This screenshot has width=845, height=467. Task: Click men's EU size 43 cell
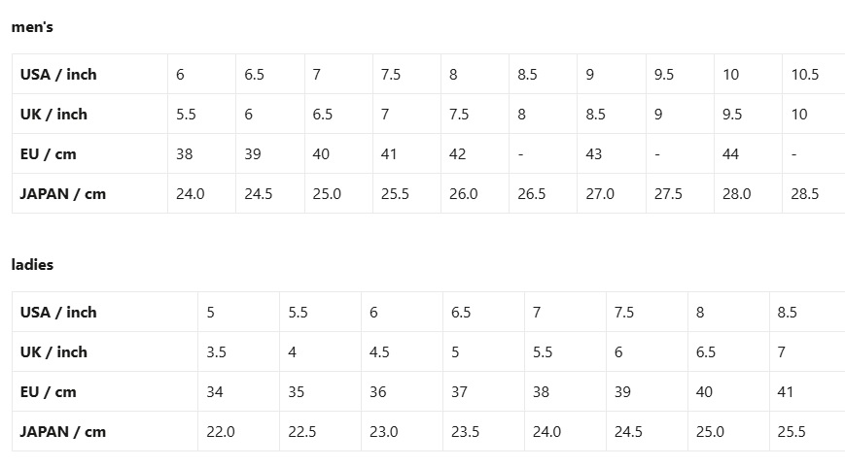[x=612, y=153]
